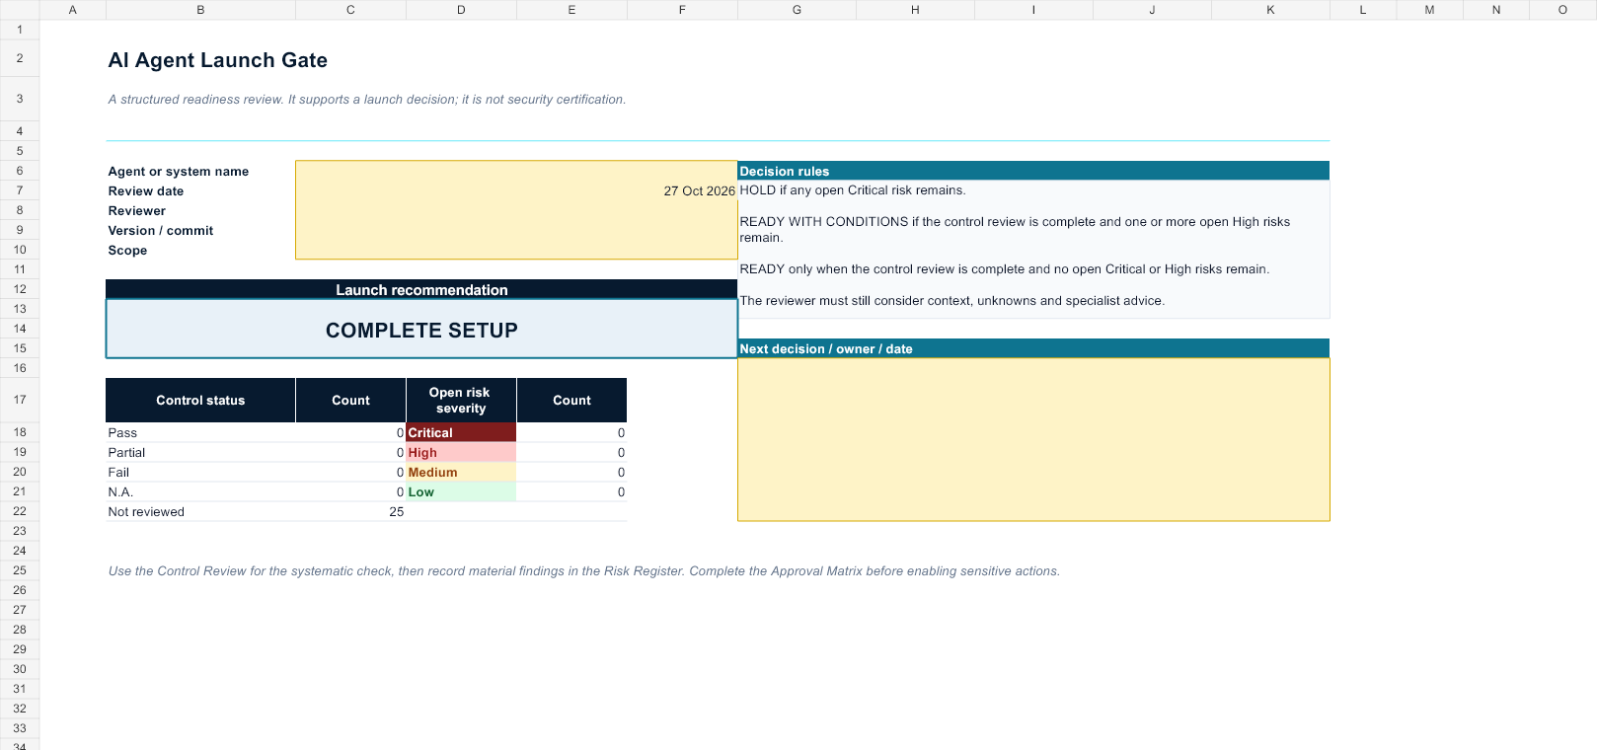Click the 'Launch recommendation' header bar
Screen dimensions: 1597x750
tap(421, 289)
